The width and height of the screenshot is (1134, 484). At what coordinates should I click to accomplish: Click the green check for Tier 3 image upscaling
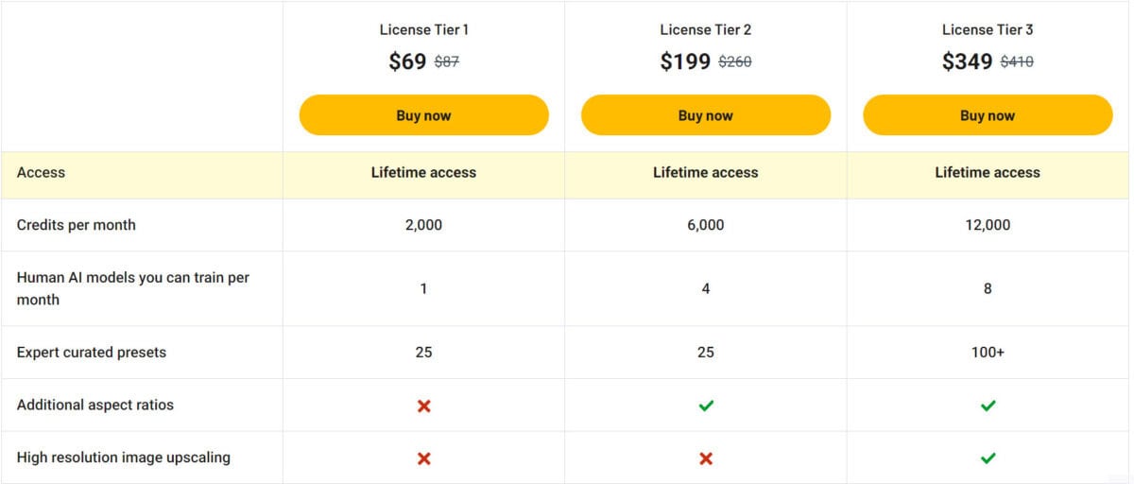(988, 458)
